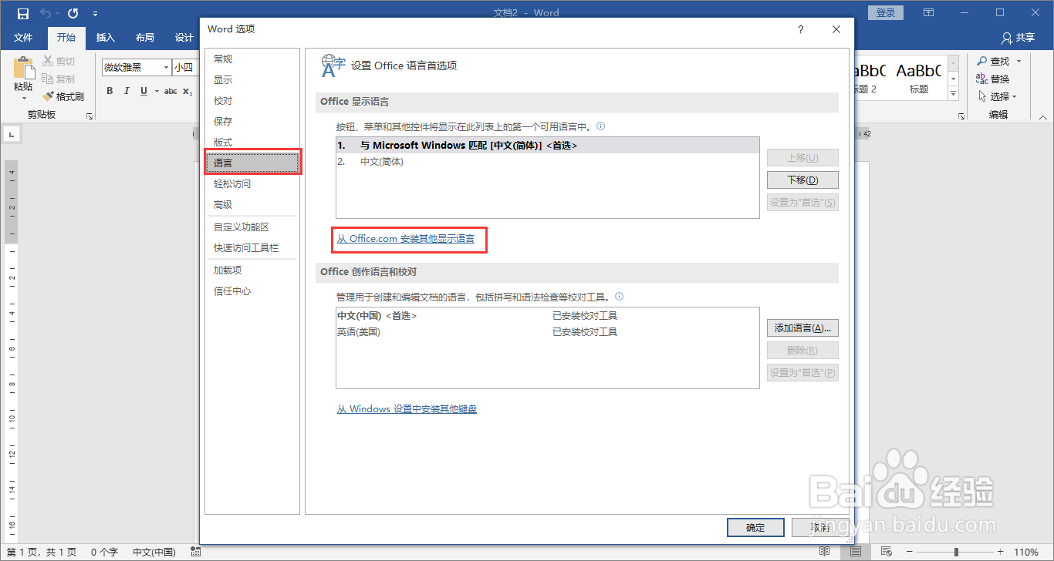
Task: Open link 从 Windows 设置中安装其他键盘
Action: coord(407,409)
